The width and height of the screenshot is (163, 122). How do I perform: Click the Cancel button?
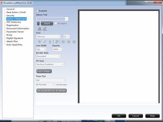[136, 116]
